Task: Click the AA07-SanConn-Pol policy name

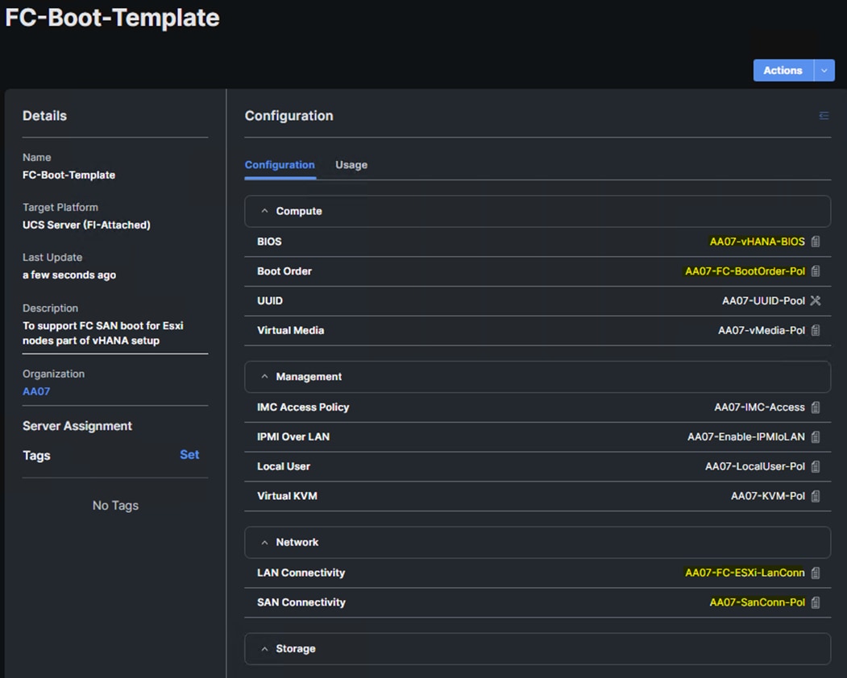Action: pyautogui.click(x=757, y=602)
